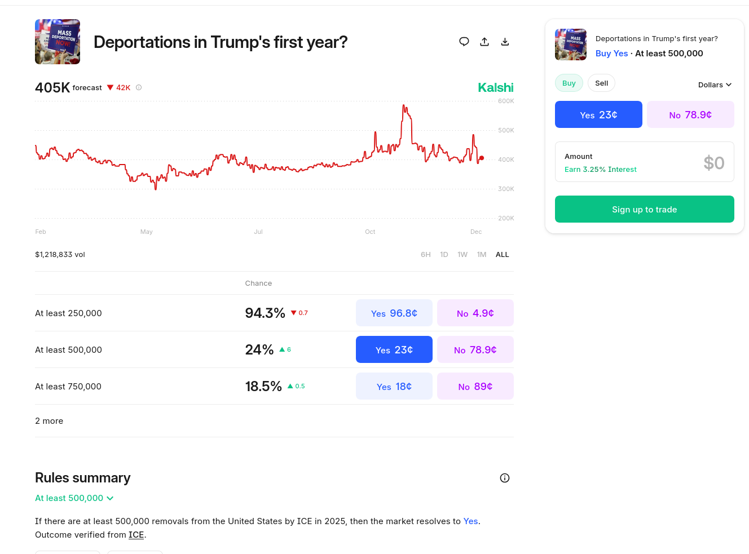The height and width of the screenshot is (554, 749).
Task: Expand the At least 500,000 rules dropdown
Action: pyautogui.click(x=74, y=498)
